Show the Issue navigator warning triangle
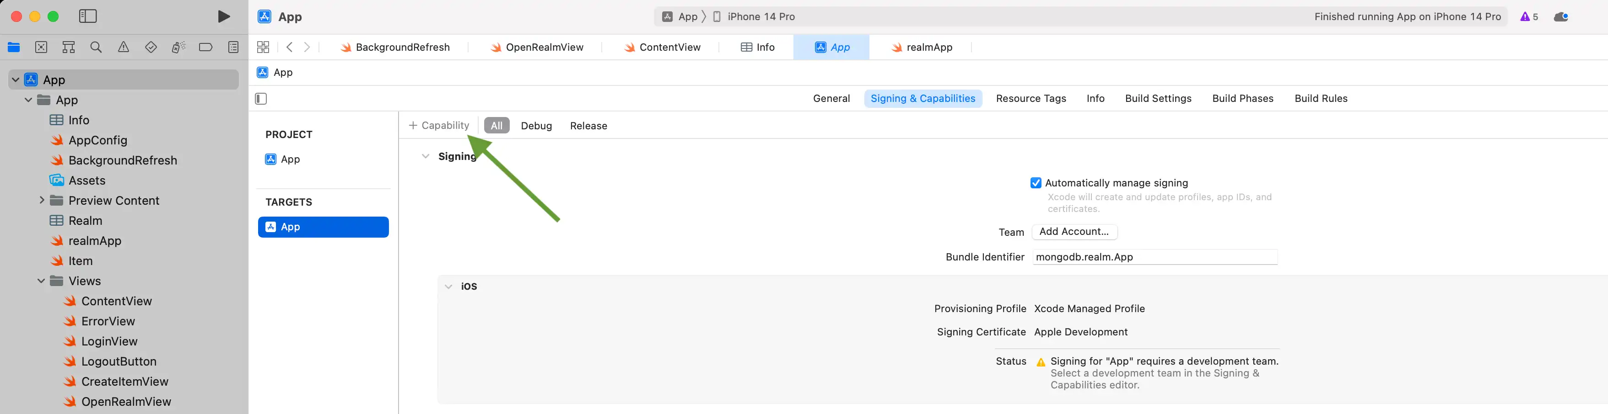This screenshot has height=414, width=1608. click(123, 47)
